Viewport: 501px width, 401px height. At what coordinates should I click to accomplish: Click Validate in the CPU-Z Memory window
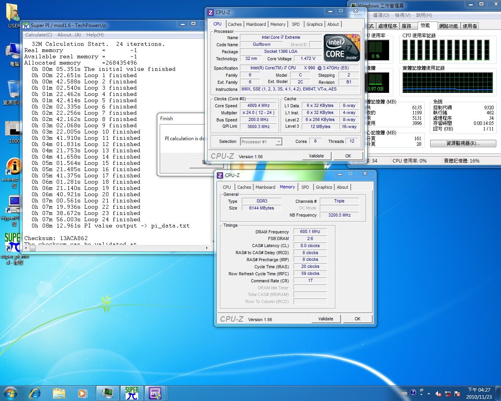point(326,319)
